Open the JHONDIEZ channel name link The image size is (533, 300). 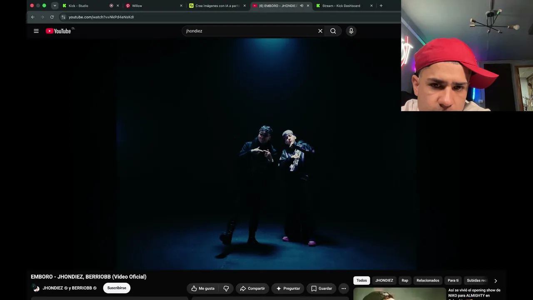tap(53, 288)
